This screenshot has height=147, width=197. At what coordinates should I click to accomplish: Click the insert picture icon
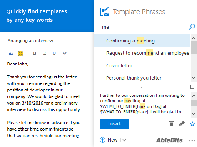pyautogui.click(x=11, y=53)
